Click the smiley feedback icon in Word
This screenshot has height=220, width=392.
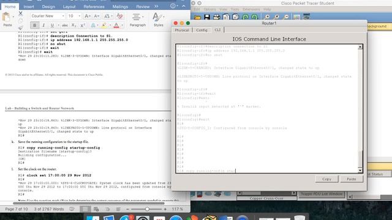coord(173,6)
